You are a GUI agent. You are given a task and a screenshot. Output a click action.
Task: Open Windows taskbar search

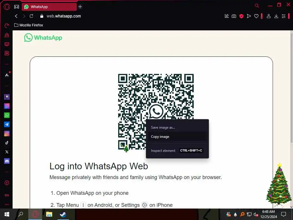coord(21,214)
